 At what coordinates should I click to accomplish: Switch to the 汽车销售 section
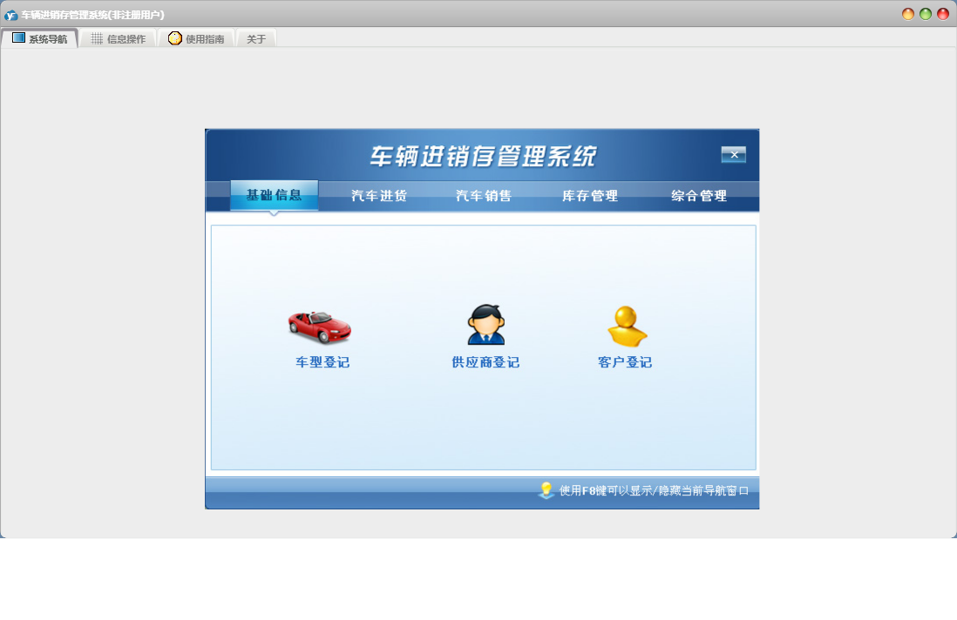pyautogui.click(x=484, y=196)
